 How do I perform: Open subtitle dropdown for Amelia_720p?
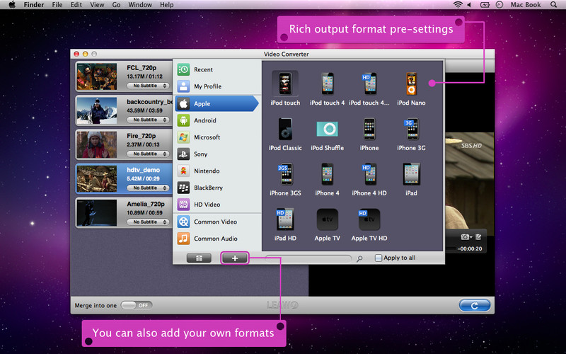point(148,222)
